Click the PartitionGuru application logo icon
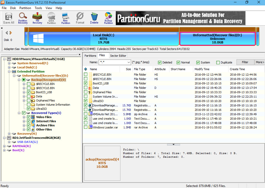265x188 pixels. 2,2
